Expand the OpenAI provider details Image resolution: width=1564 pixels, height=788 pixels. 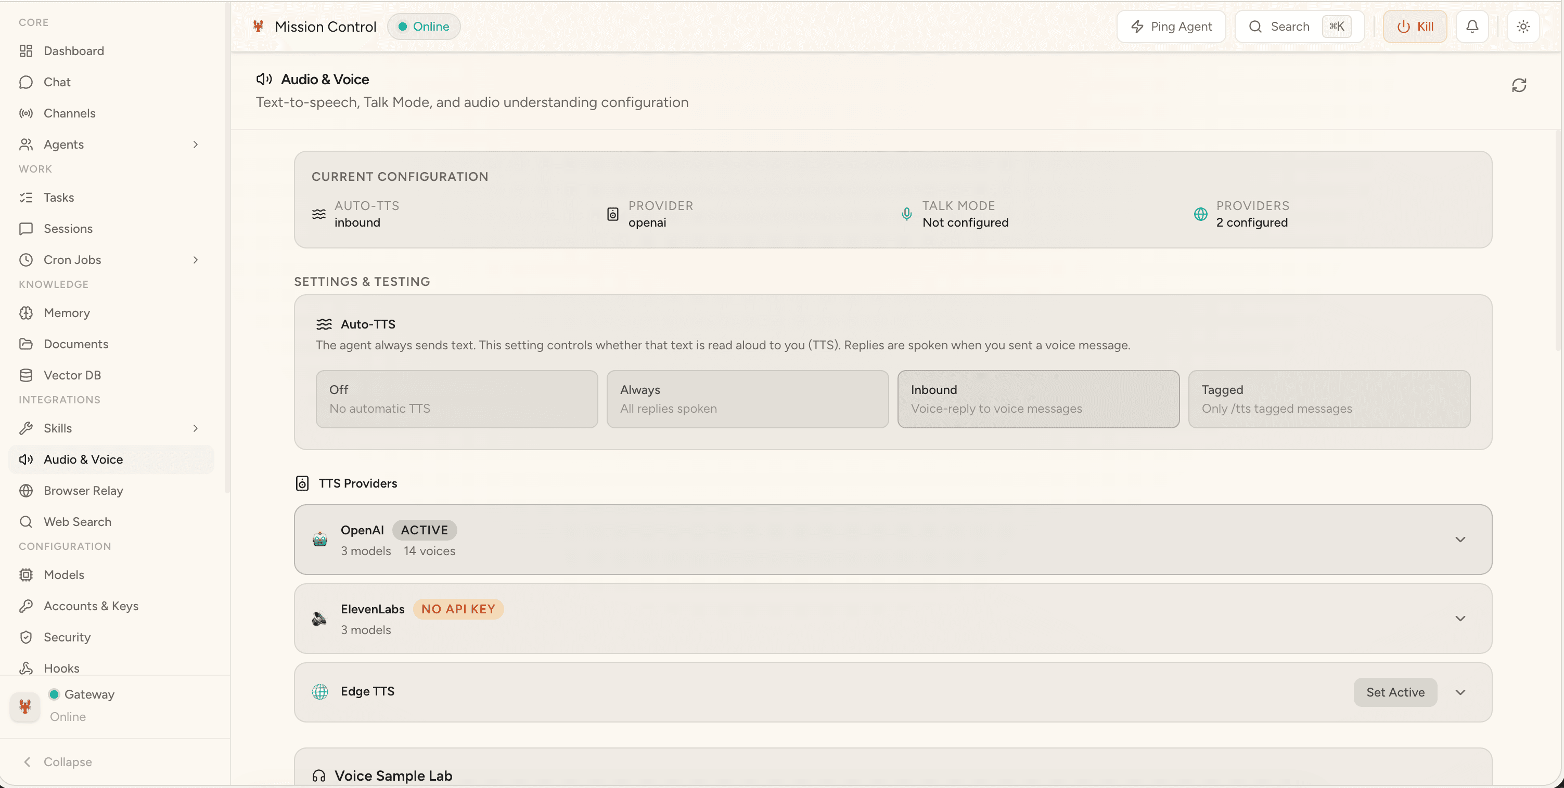1461,539
